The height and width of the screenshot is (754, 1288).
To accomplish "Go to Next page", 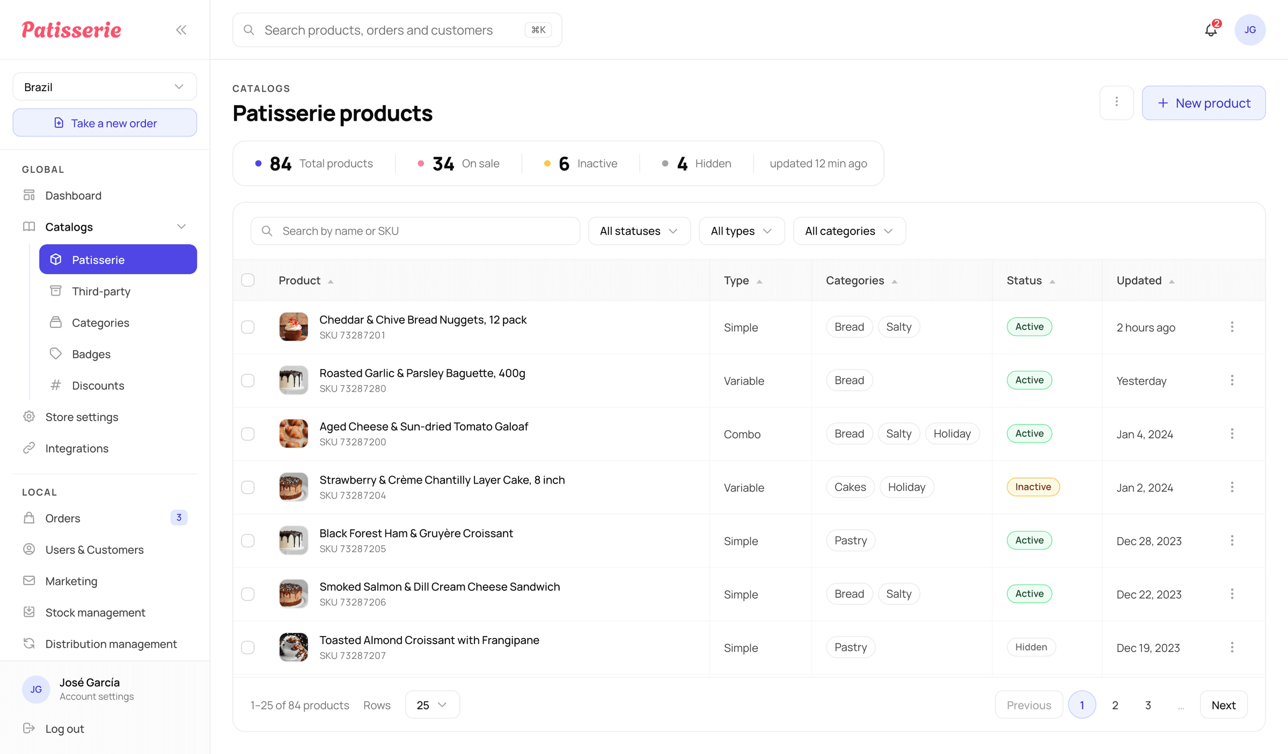I will [1223, 705].
